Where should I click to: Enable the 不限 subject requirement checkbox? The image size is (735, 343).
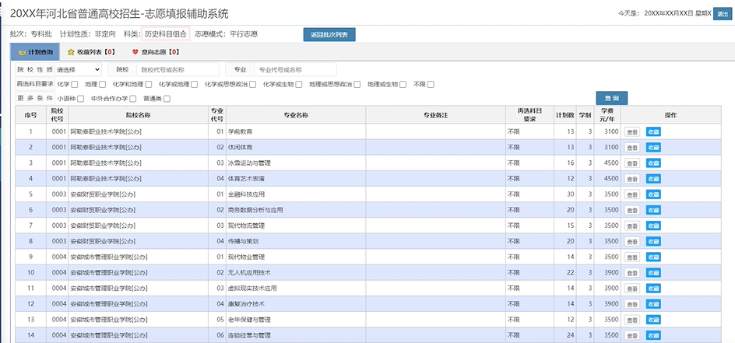(431, 84)
